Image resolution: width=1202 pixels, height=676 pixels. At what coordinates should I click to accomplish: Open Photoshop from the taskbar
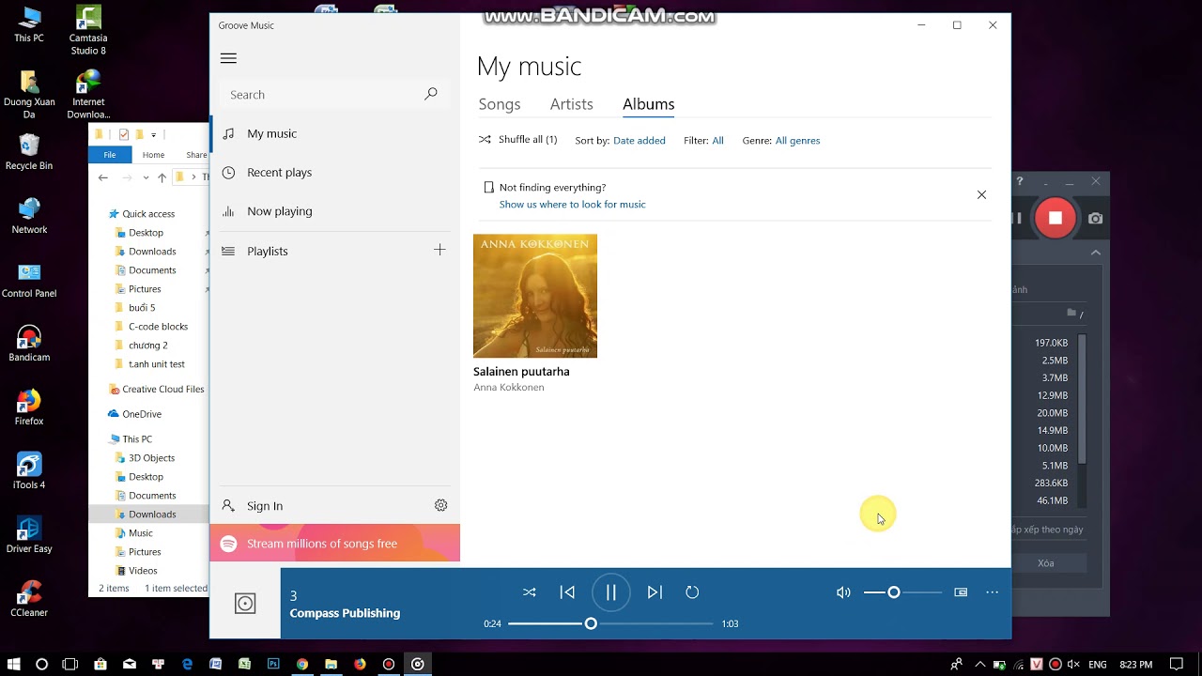(x=273, y=664)
